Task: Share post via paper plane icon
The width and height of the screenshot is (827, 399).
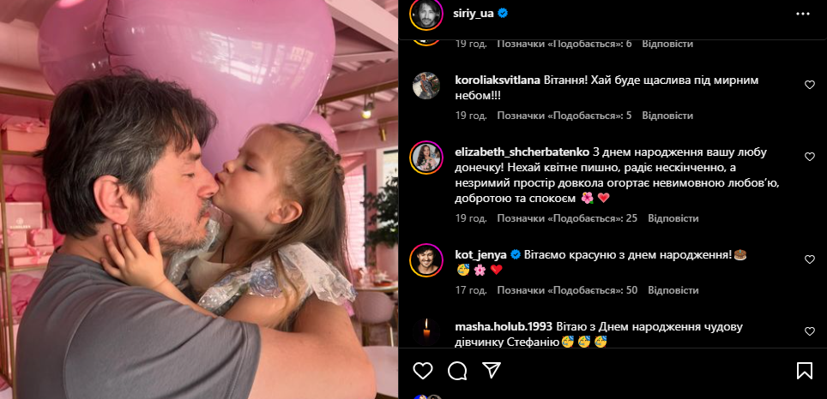Action: pyautogui.click(x=492, y=371)
